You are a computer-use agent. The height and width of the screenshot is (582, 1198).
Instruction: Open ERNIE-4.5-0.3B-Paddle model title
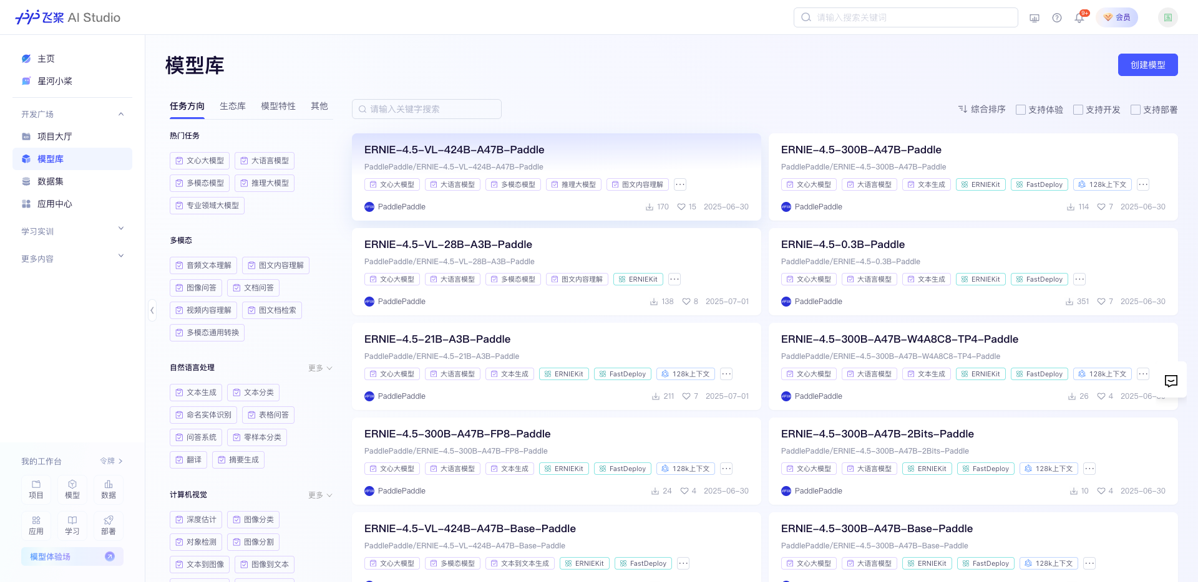843,244
